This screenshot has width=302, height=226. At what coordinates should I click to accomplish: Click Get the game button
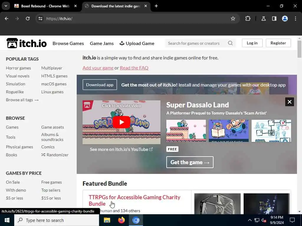tap(190, 162)
